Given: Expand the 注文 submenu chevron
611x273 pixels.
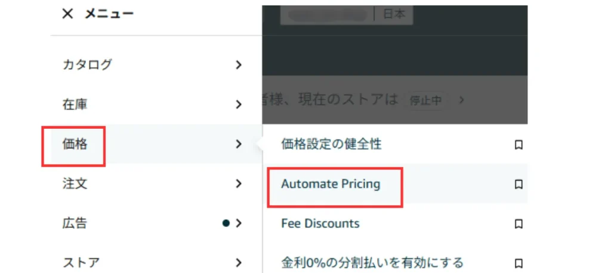Looking at the screenshot, I should click(x=239, y=184).
